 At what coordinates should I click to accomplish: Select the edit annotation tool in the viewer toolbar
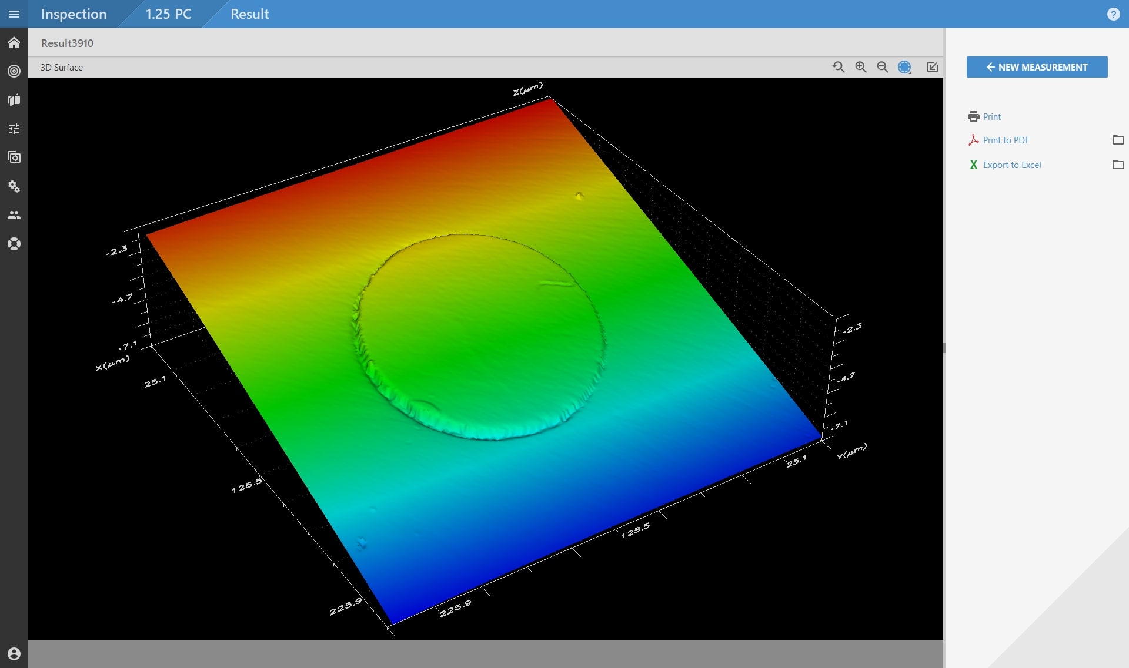pyautogui.click(x=932, y=67)
